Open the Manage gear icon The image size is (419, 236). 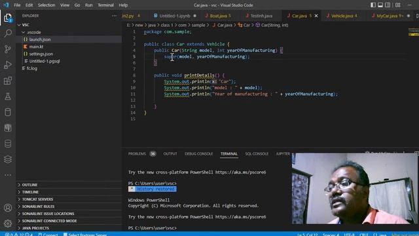(x=8, y=223)
